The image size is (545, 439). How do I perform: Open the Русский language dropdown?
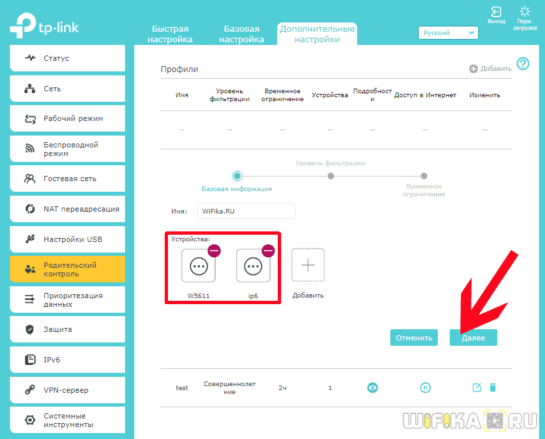[448, 32]
